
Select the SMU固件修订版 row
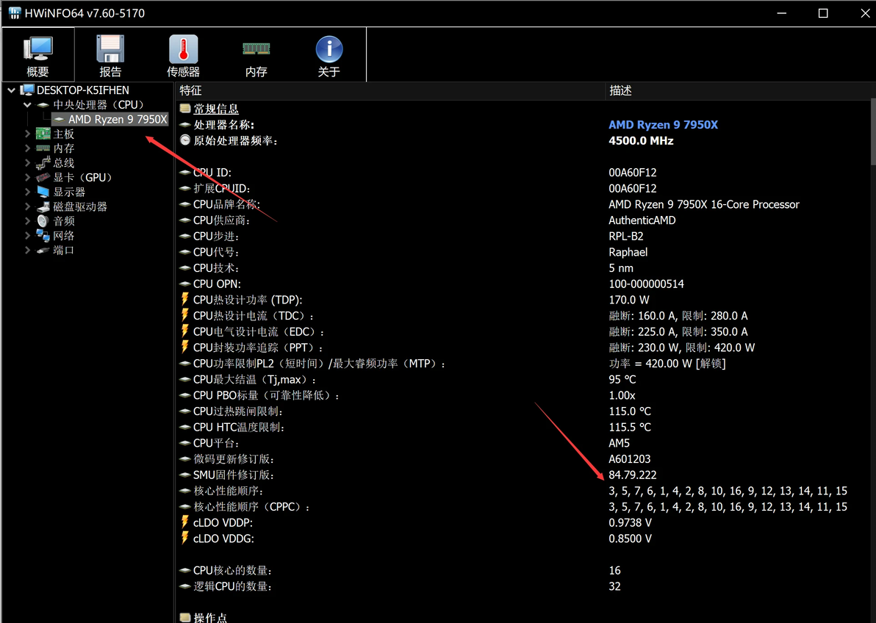click(523, 475)
